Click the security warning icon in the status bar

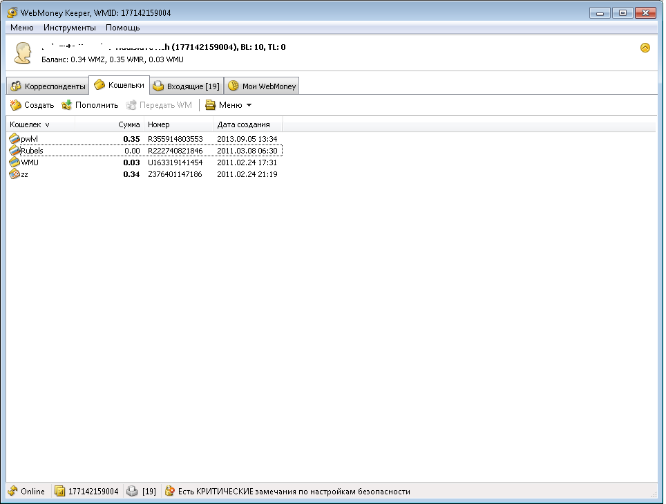[170, 492]
